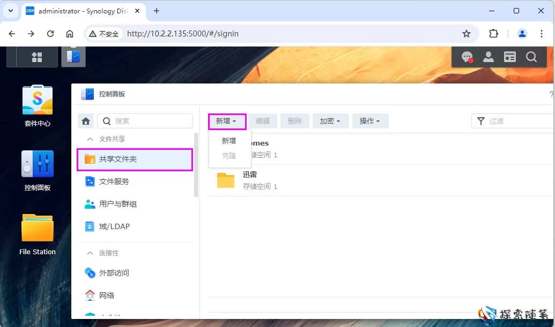Open 套件中心 from the DSM desktop

coord(38,105)
